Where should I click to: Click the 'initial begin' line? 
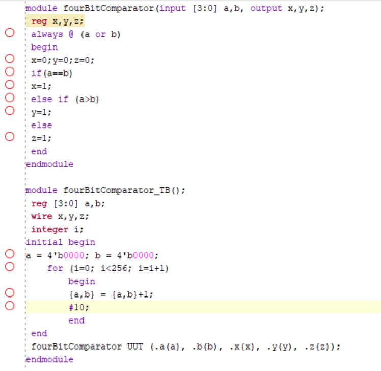[x=60, y=242]
